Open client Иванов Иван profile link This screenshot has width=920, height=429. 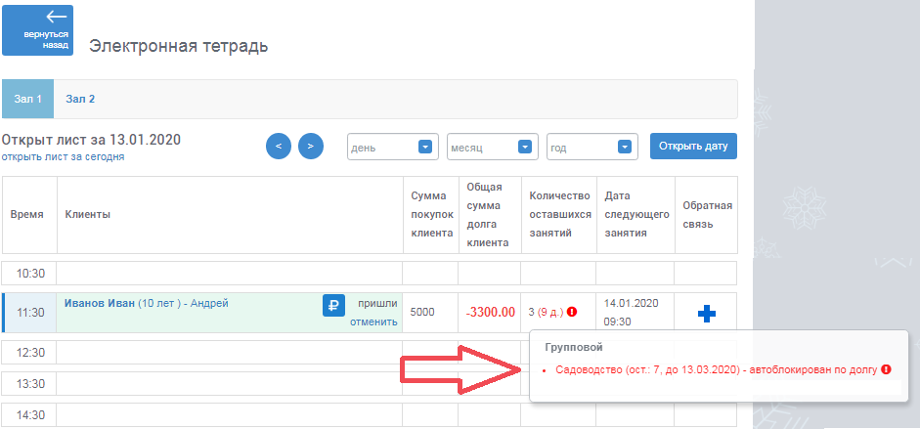[99, 303]
